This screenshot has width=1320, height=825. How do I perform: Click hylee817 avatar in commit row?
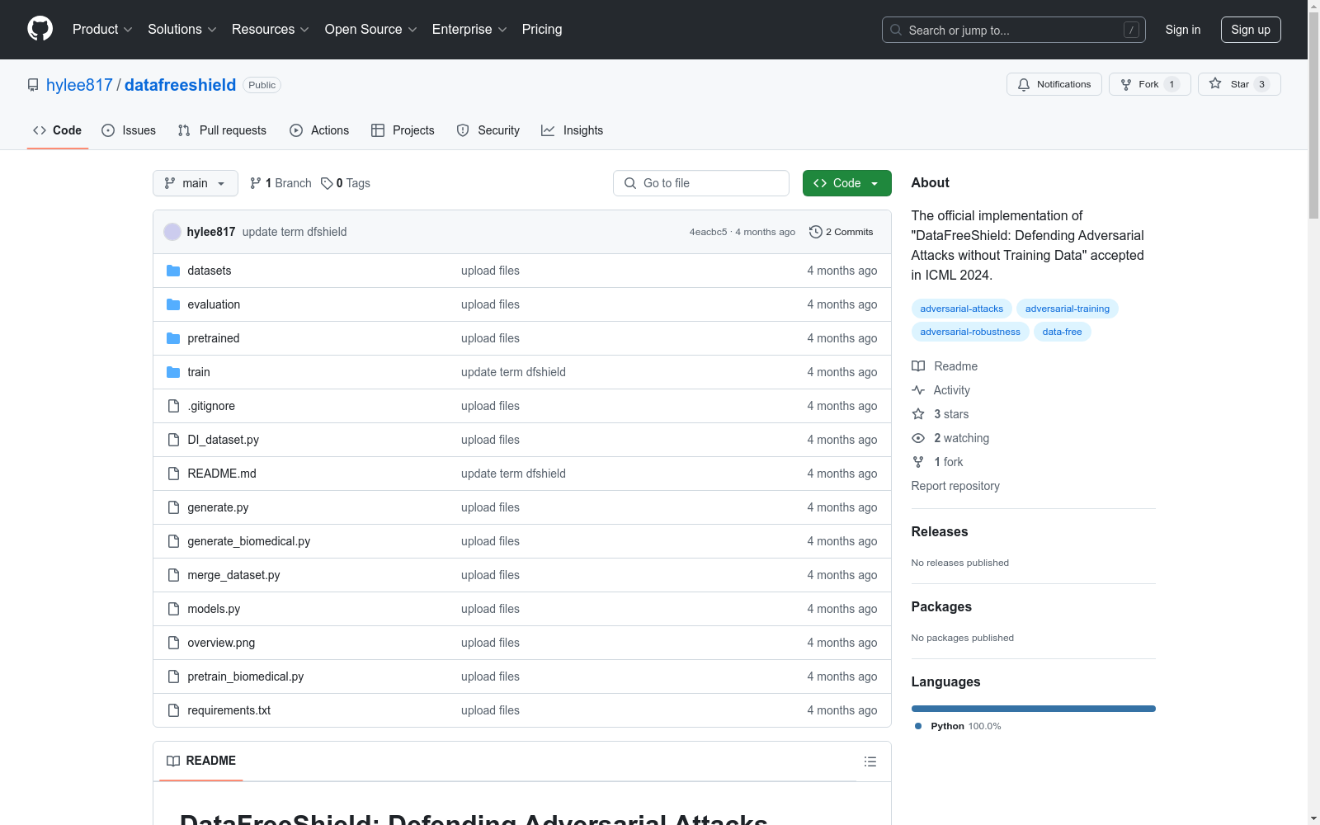172,232
